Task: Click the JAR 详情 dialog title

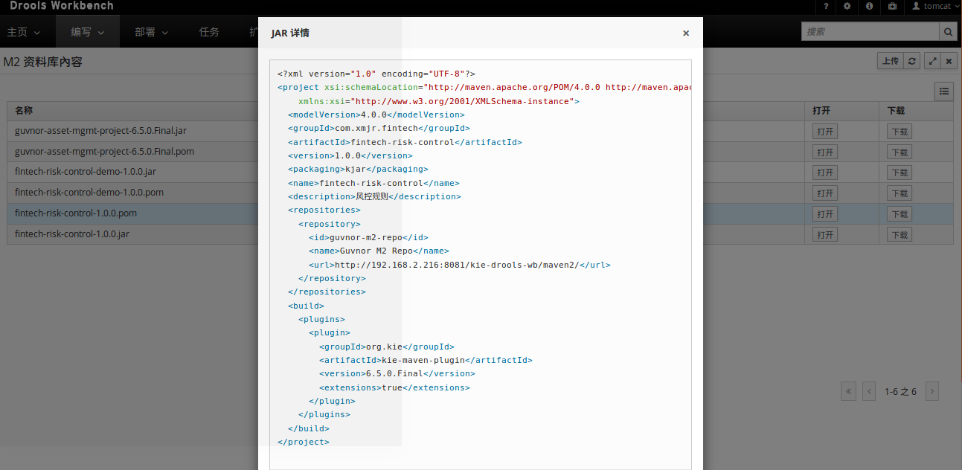Action: click(x=290, y=33)
